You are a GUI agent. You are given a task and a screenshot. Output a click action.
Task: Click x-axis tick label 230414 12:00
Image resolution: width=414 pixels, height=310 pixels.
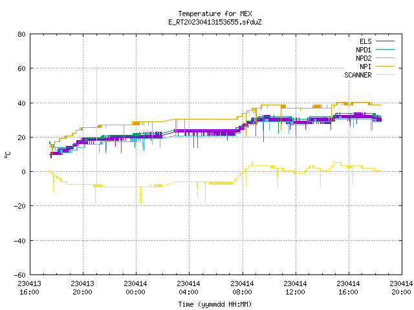click(x=295, y=288)
